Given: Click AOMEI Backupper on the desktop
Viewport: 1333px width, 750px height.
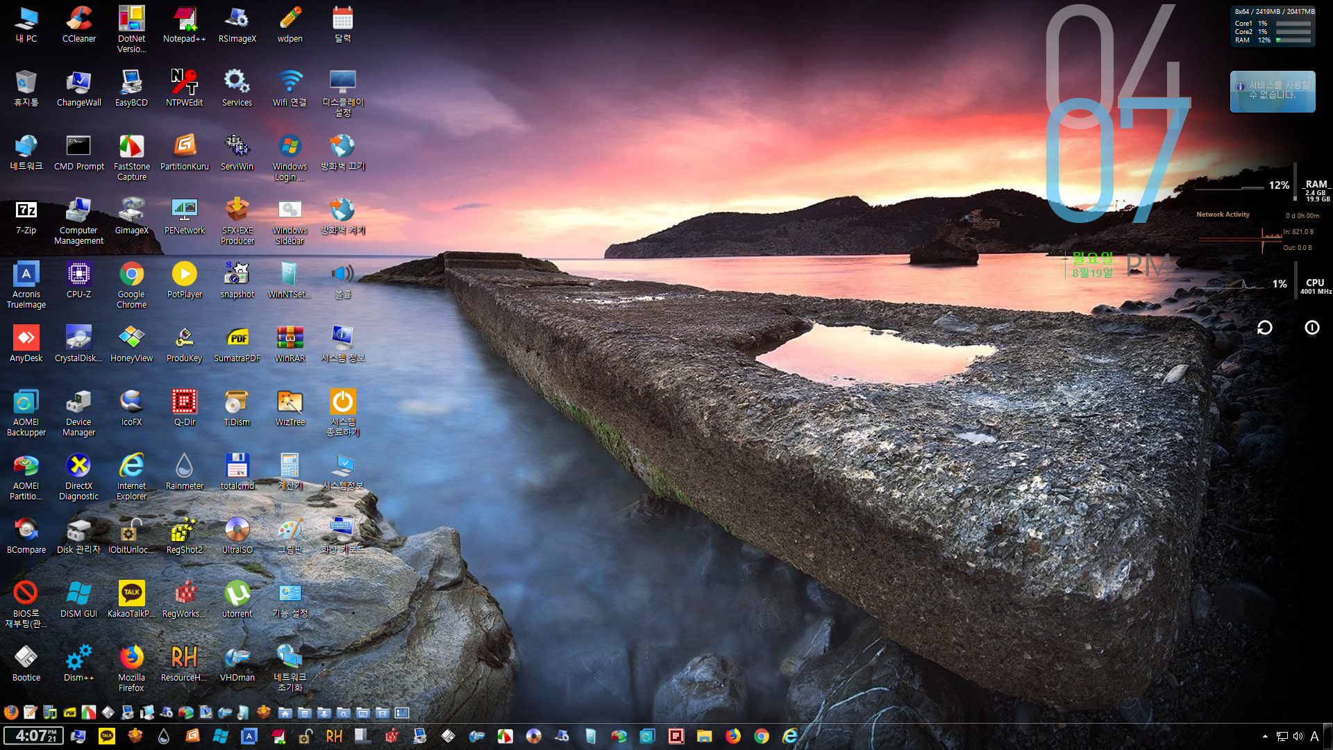Looking at the screenshot, I should click(26, 413).
